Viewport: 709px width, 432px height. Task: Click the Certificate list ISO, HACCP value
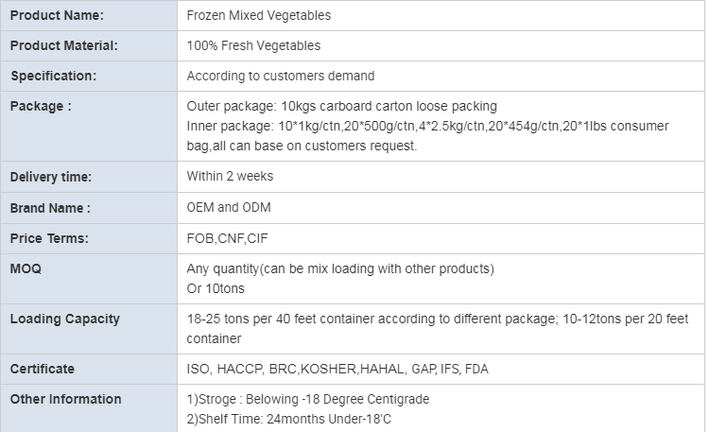337,369
